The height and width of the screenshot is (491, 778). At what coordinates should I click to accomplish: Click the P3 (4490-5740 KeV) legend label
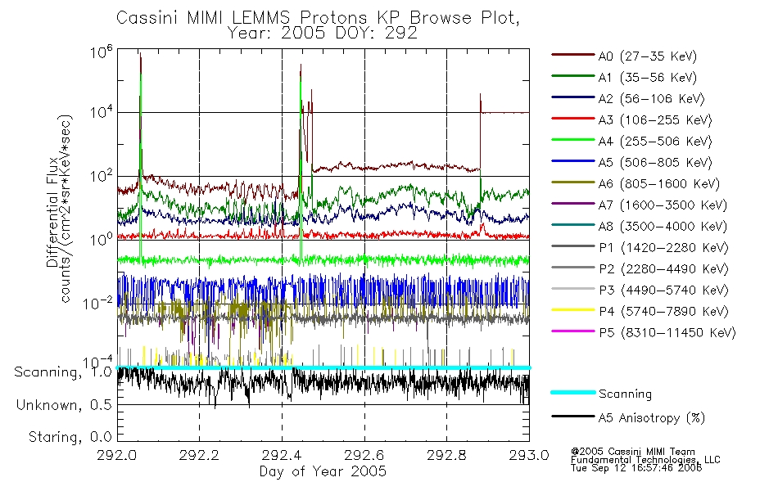663,291
